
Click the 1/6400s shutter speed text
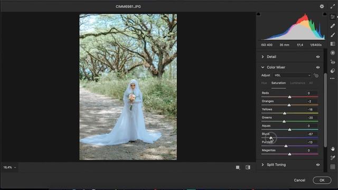316,45
